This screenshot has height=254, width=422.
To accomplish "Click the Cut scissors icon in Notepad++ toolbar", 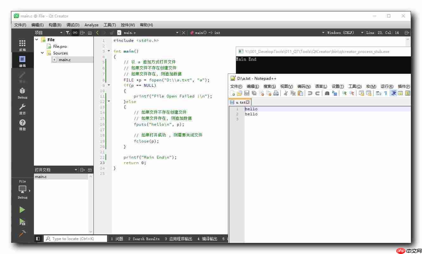I will [x=285, y=93].
